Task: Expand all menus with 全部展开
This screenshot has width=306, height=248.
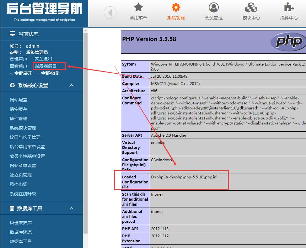Action: point(21,73)
